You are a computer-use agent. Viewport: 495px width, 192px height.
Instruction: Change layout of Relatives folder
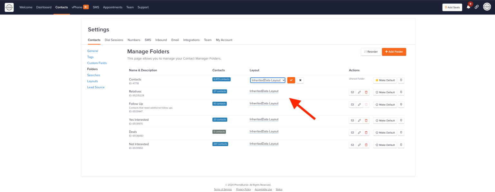[264, 91]
